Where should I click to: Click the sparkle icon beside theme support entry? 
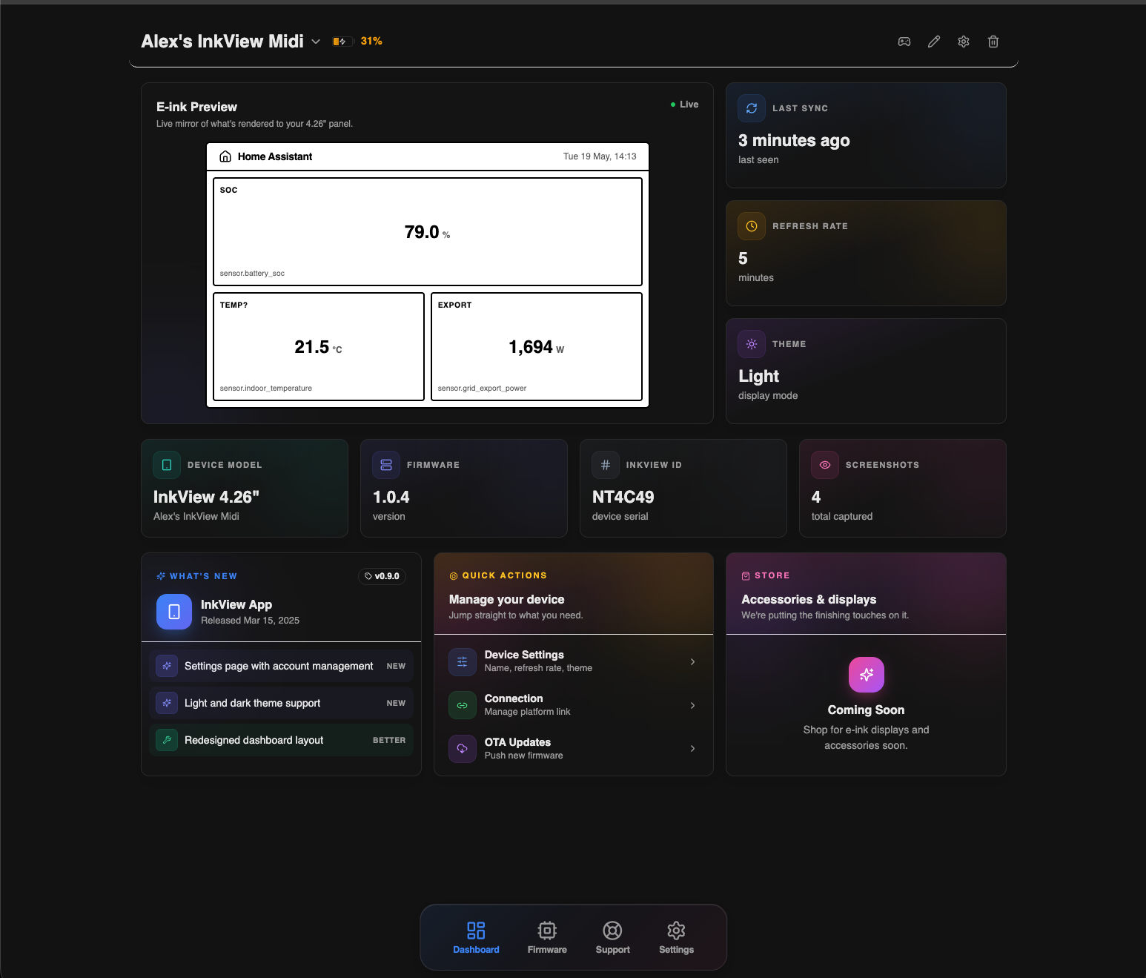[x=167, y=703]
